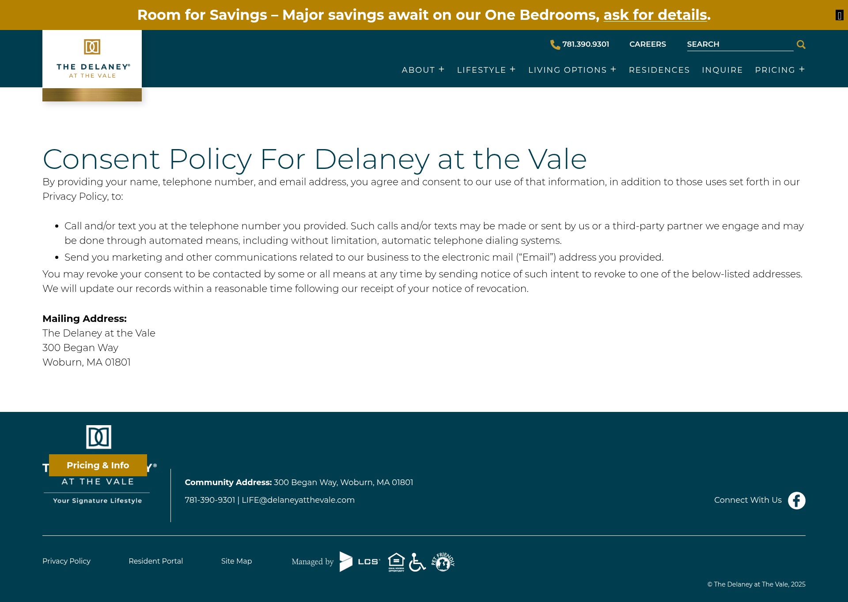Image resolution: width=848 pixels, height=602 pixels.
Task: Click the 'Managed by' footer text
Action: click(313, 562)
